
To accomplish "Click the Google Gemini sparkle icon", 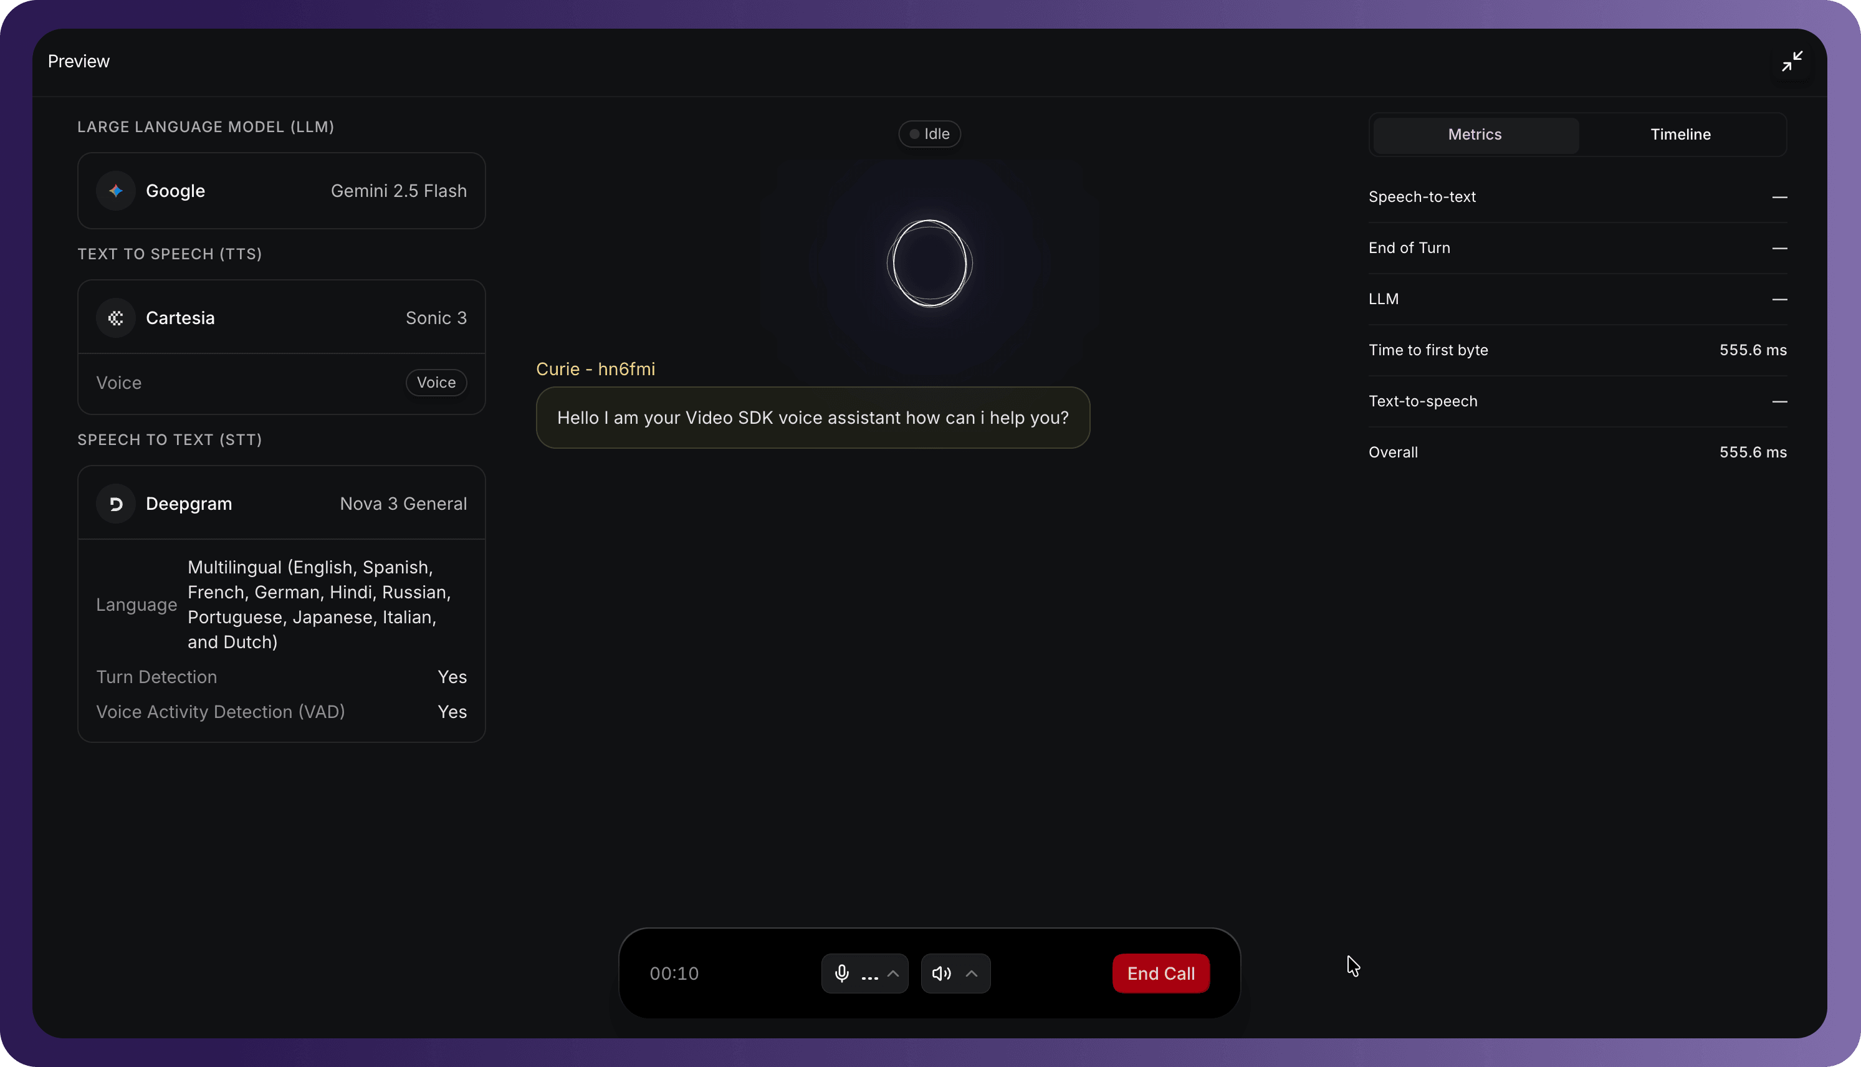I will [x=116, y=191].
